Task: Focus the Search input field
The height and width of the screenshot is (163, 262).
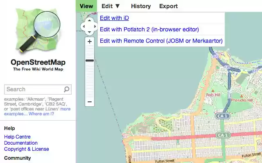Action: point(34,89)
